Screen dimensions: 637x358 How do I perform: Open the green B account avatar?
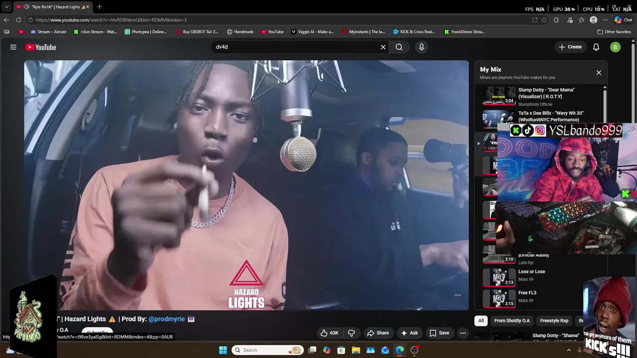click(x=616, y=47)
